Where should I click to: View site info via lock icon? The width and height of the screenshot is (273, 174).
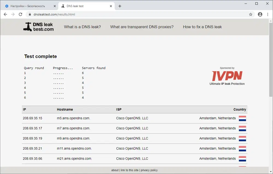click(30, 14)
